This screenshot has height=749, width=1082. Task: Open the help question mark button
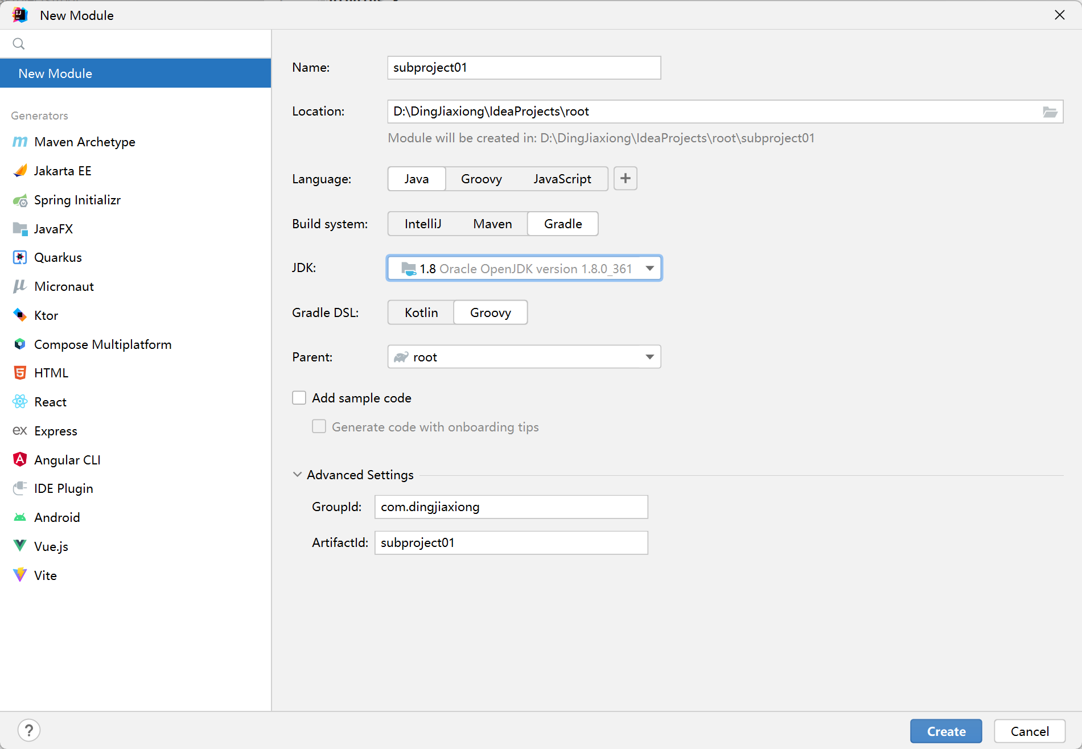pos(28,730)
